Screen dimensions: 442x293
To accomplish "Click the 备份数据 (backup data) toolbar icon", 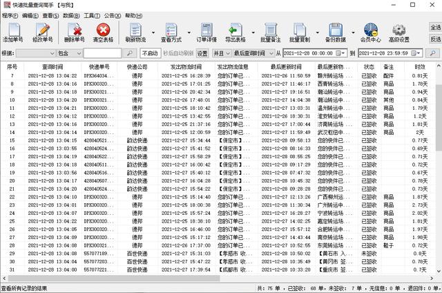I will pos(335,31).
